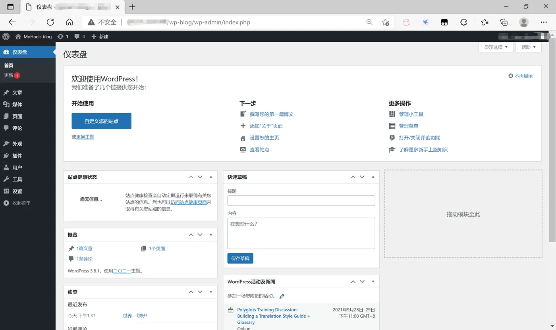556x330 pixels.
Task: Click the 自定义您的站点 button
Action: [101, 121]
